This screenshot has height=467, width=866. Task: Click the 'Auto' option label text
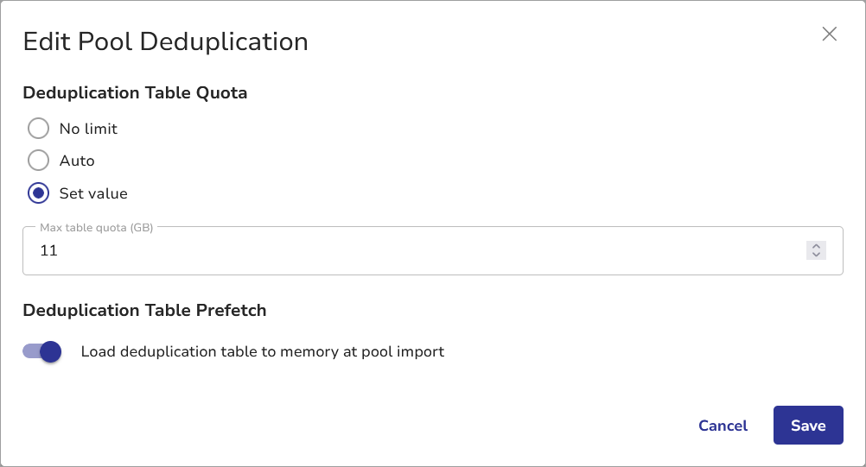(x=77, y=161)
